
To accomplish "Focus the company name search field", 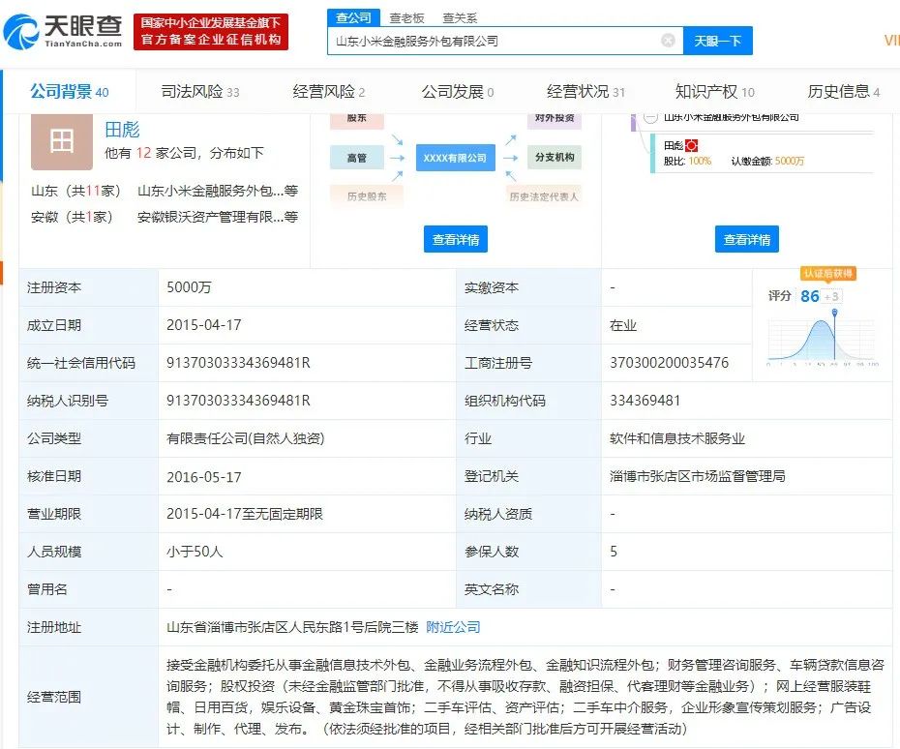I will point(494,41).
